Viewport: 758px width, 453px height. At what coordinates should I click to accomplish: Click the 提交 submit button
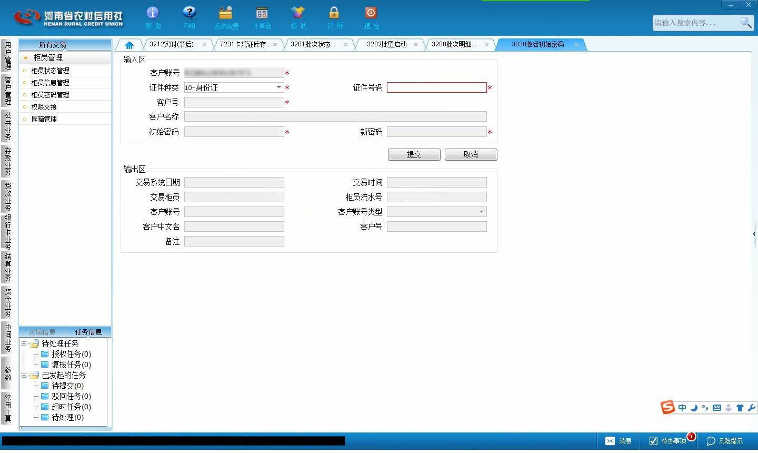[414, 154]
